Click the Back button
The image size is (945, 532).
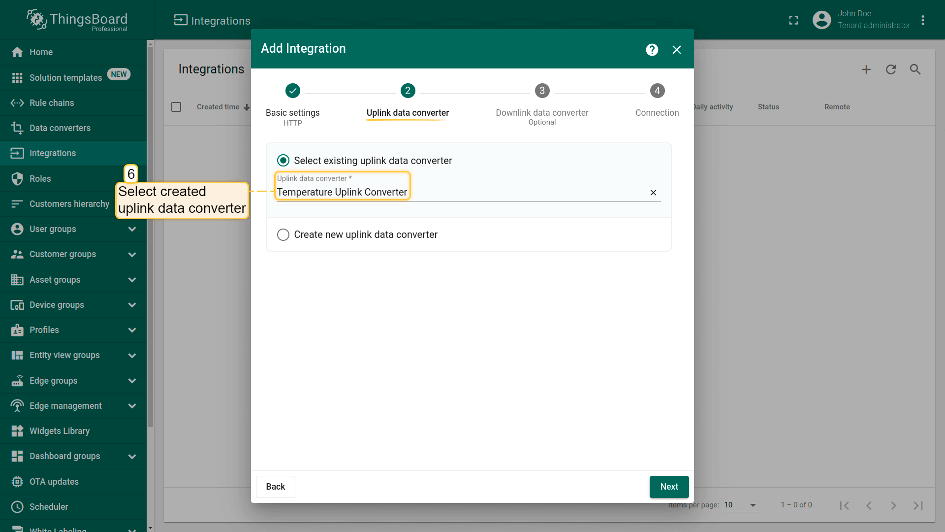coord(276,487)
